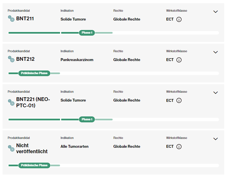The width and height of the screenshot is (227, 176).
Task: Click the cell therapy icon beside BNT212
Action: [11, 59]
